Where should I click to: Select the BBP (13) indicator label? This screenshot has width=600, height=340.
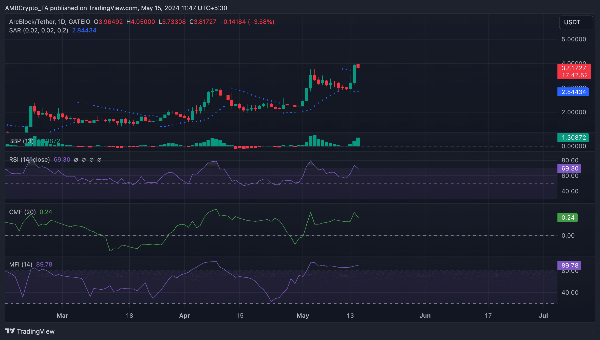tap(21, 141)
